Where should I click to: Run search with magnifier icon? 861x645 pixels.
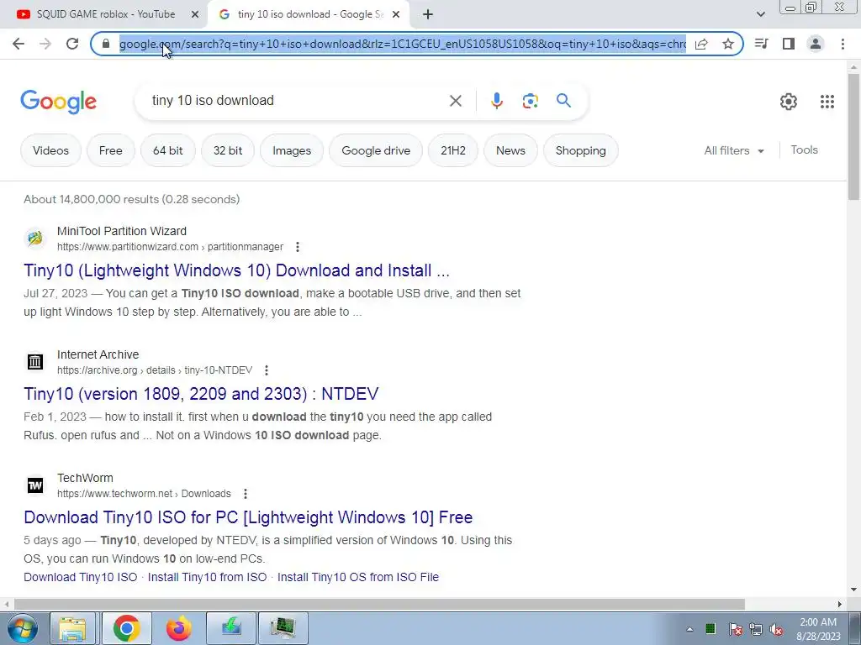click(x=563, y=101)
